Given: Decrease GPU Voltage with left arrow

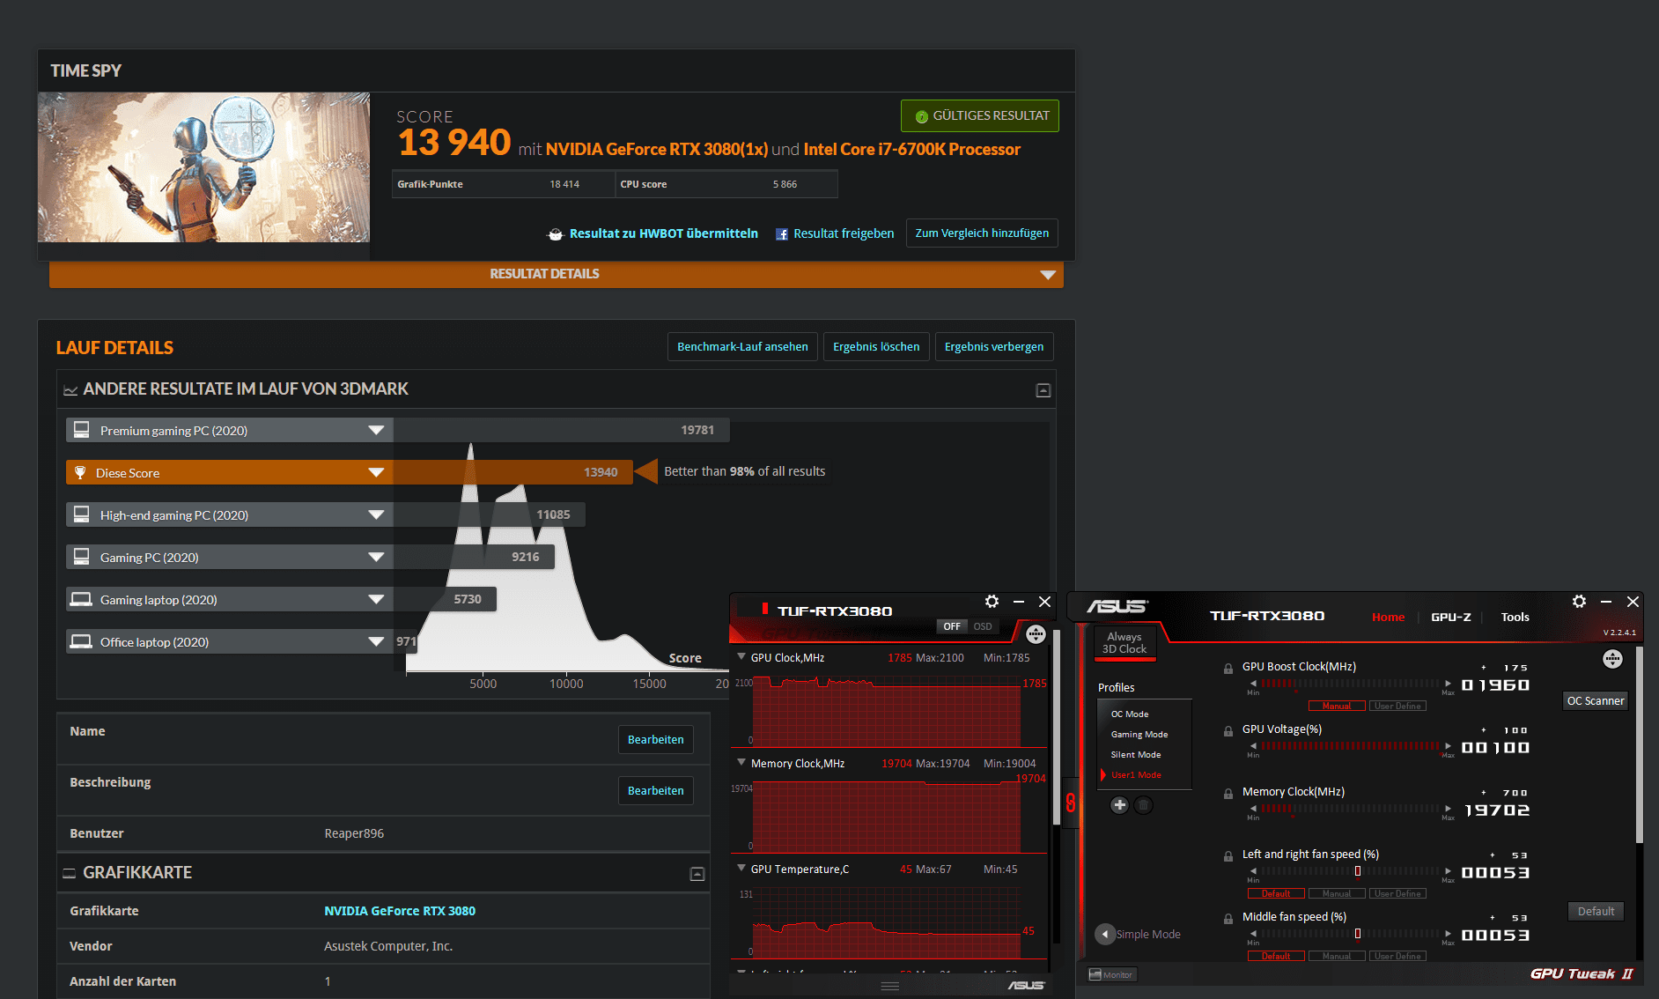Looking at the screenshot, I should point(1253,746).
